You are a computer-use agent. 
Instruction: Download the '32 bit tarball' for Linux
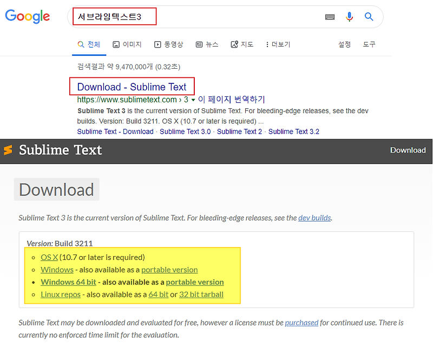click(201, 295)
